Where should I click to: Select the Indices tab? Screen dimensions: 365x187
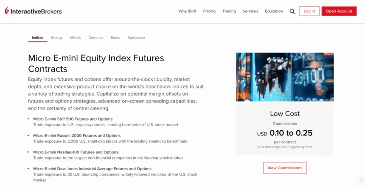point(38,38)
